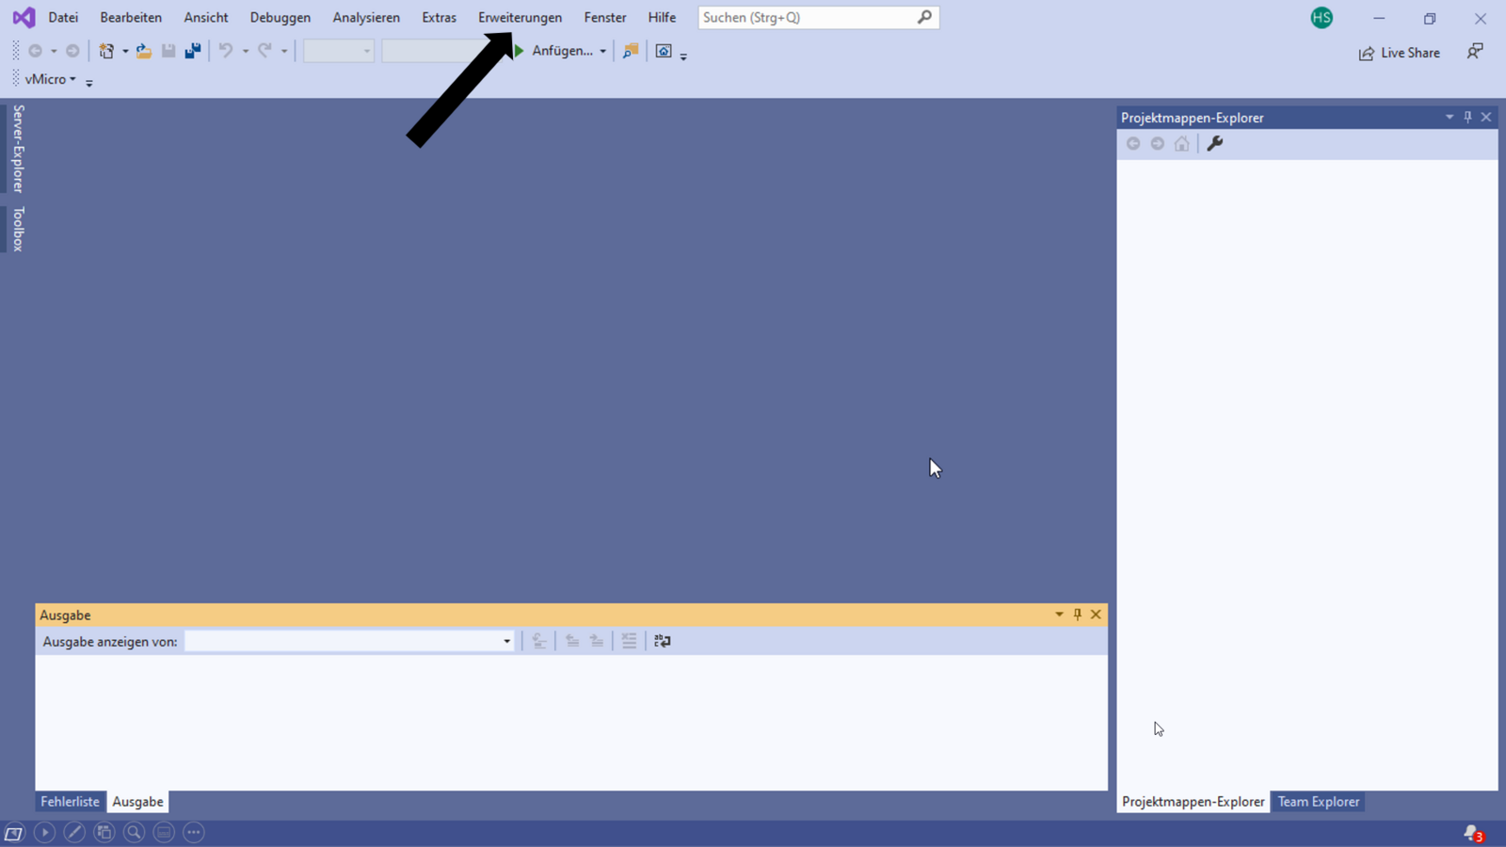Click the Suchen (Strg+Q) search field

(807, 18)
